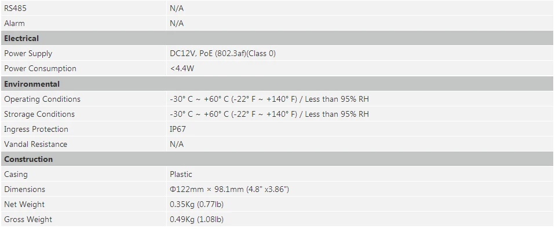Viewport: 555px width, 229px height.
Task: Select the RS485 row label
Action: (x=15, y=9)
